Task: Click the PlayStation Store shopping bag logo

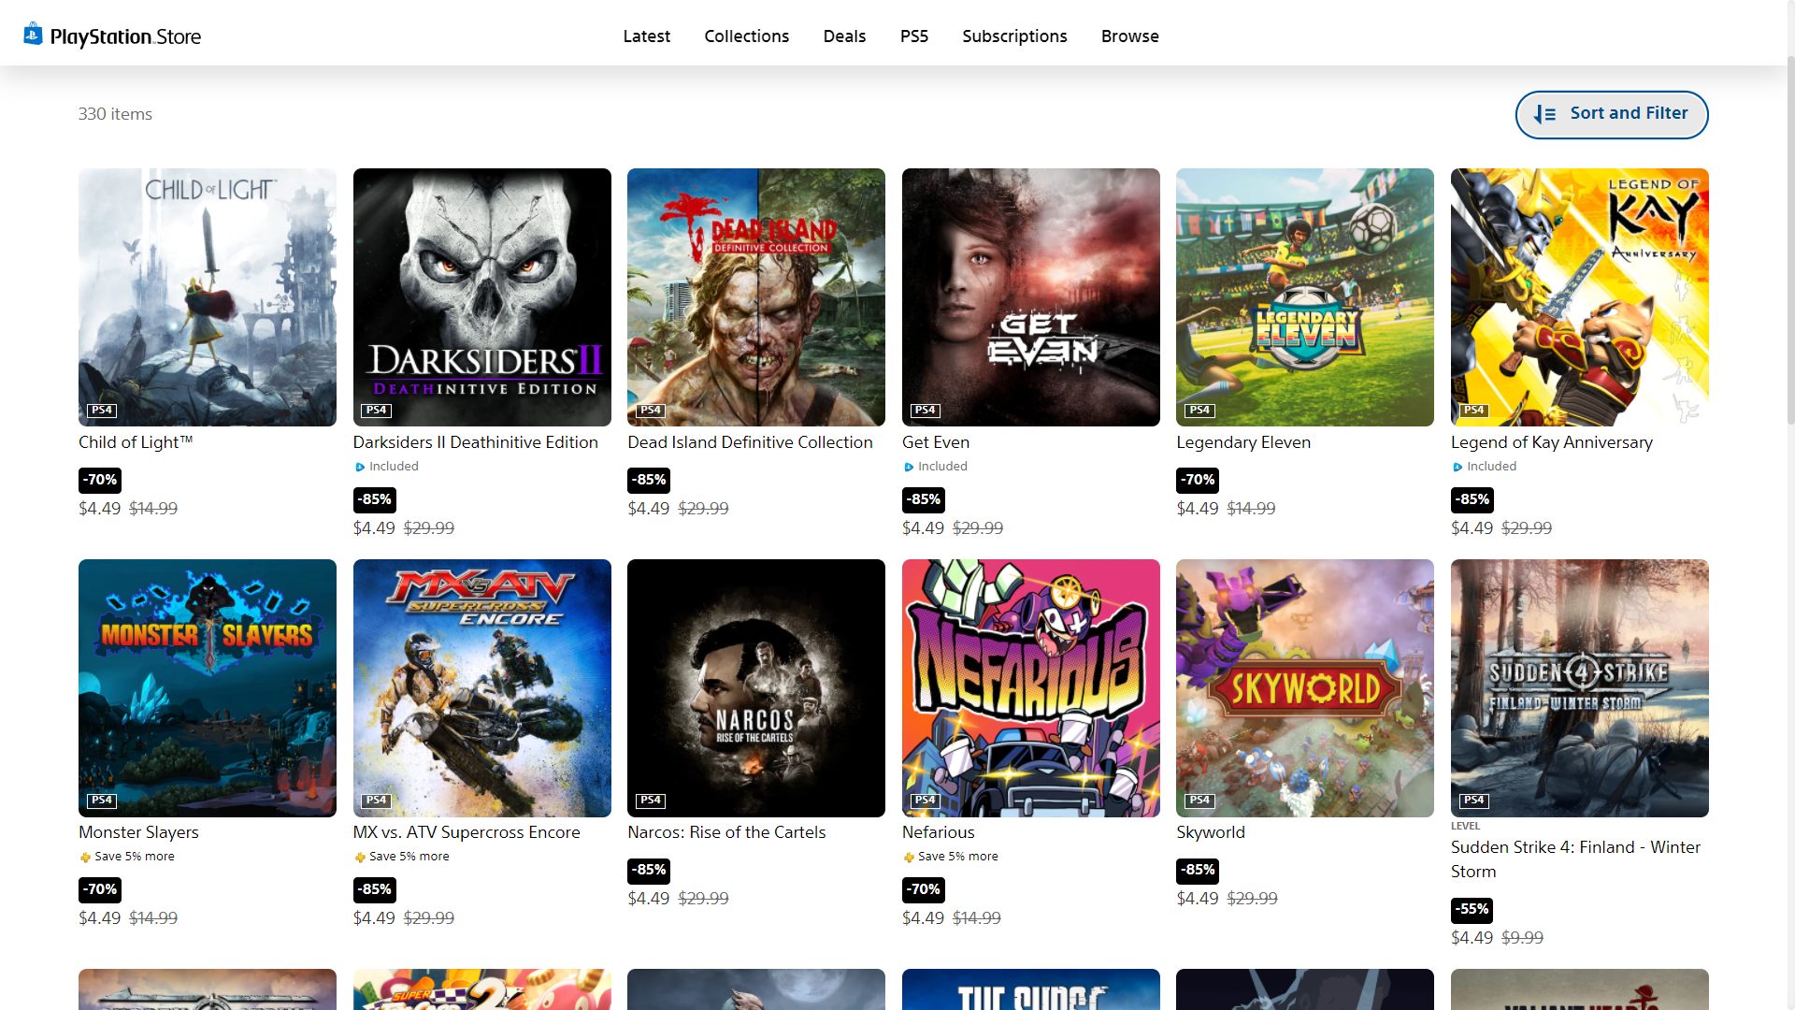Action: point(33,35)
